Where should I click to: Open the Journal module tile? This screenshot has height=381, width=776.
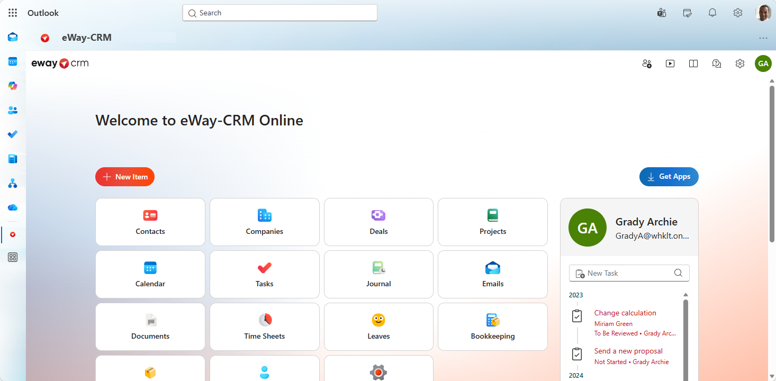pos(378,275)
